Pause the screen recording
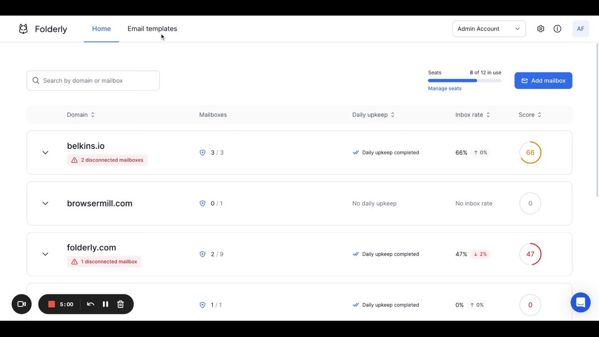This screenshot has width=599, height=337. (x=105, y=304)
